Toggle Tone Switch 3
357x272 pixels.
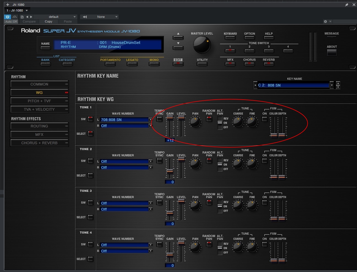[269, 51]
